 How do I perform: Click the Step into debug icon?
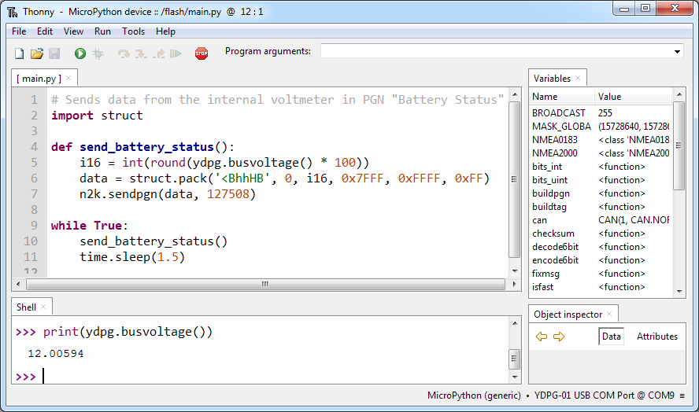pos(141,54)
